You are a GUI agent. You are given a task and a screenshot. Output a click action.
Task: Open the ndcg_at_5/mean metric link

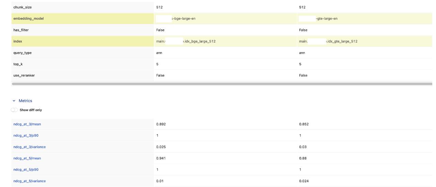coord(27,158)
